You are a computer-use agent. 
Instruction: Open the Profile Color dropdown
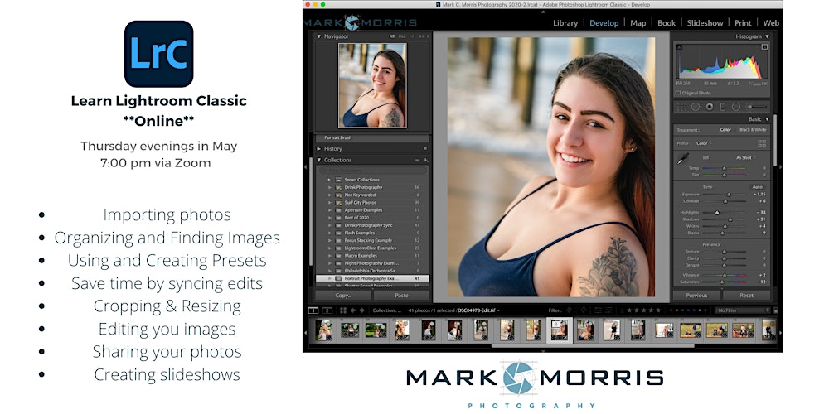[703, 143]
